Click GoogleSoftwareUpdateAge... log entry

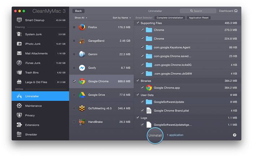[x=188, y=125]
